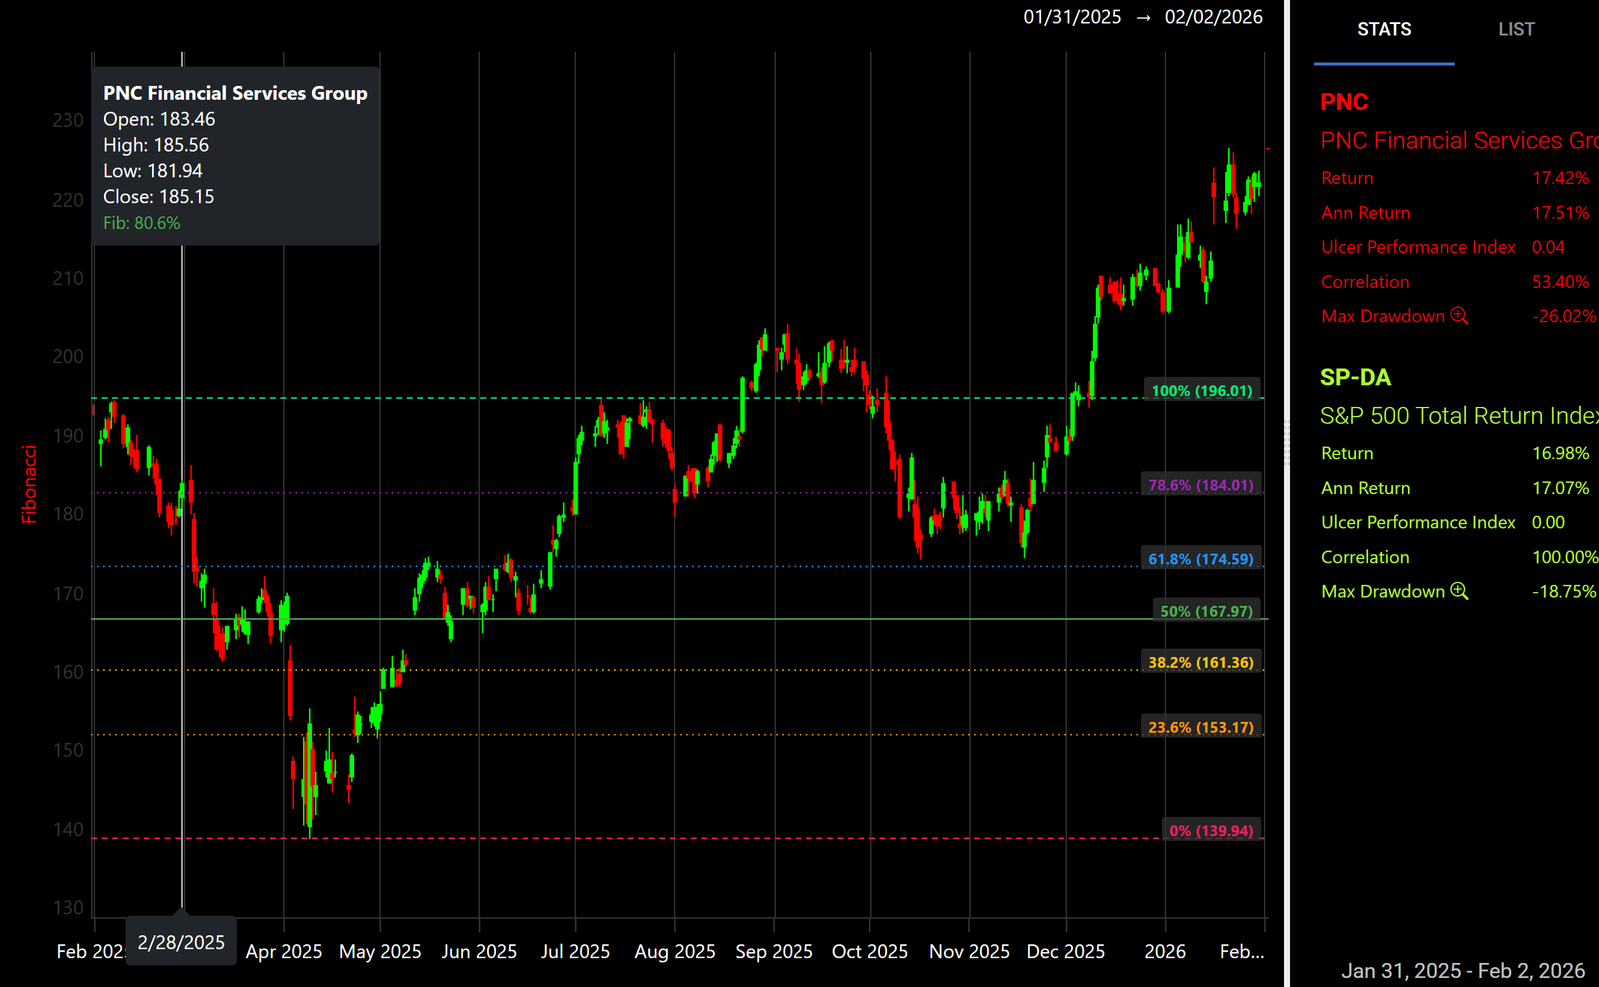The width and height of the screenshot is (1599, 987).
Task: Toggle the PNC series via its ticker heading
Action: (1345, 102)
